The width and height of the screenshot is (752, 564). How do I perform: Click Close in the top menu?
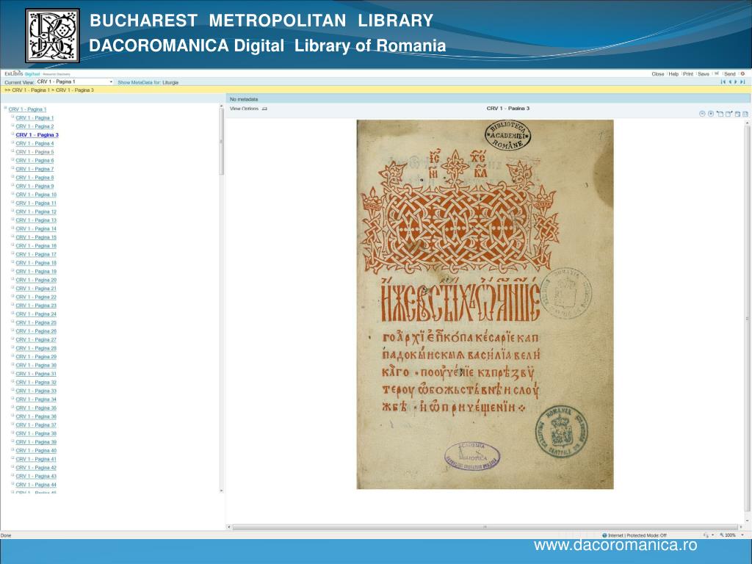[x=658, y=74]
